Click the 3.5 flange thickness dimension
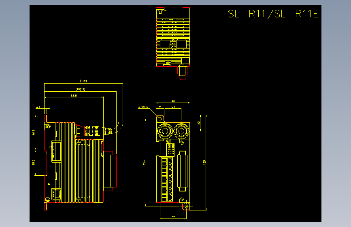 click(38, 107)
